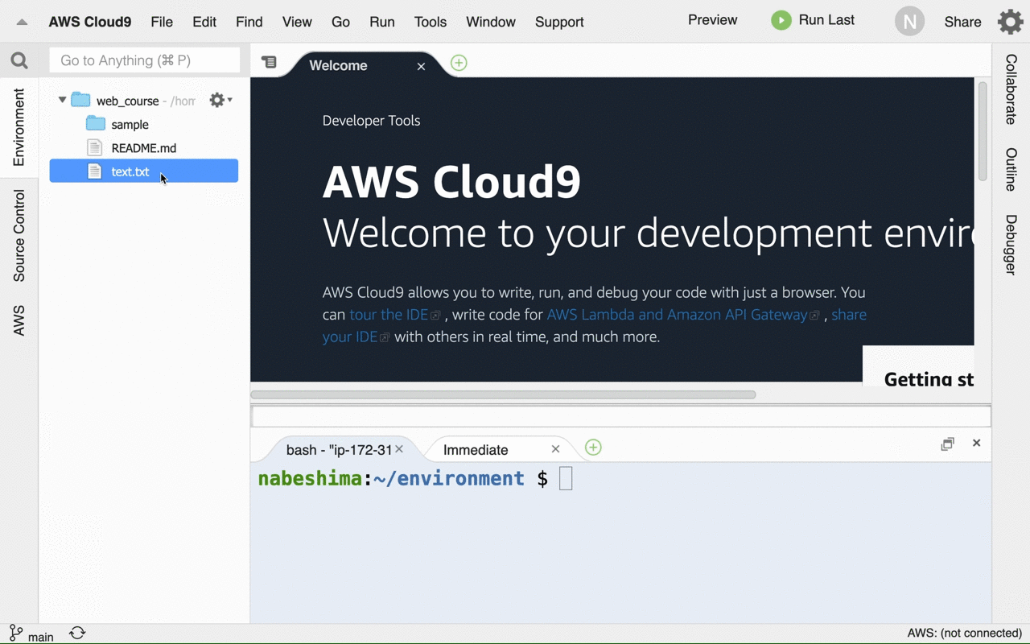Click AWS: (not connected) status
Screen dimensions: 1030x644
[x=964, y=634]
